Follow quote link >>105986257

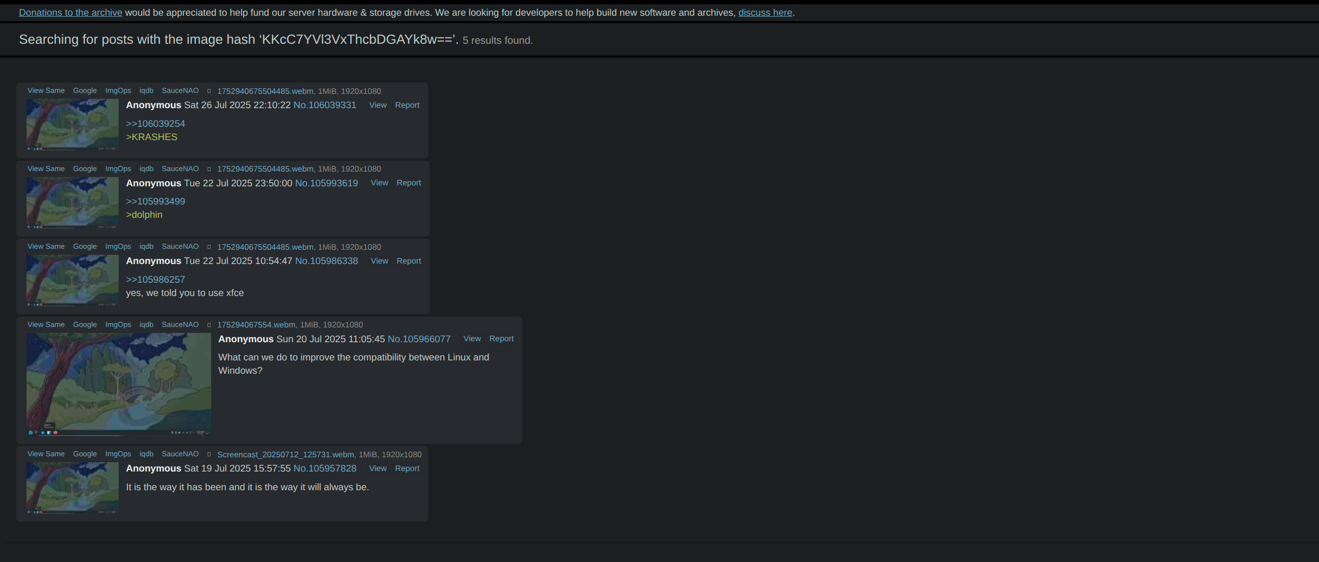[156, 280]
